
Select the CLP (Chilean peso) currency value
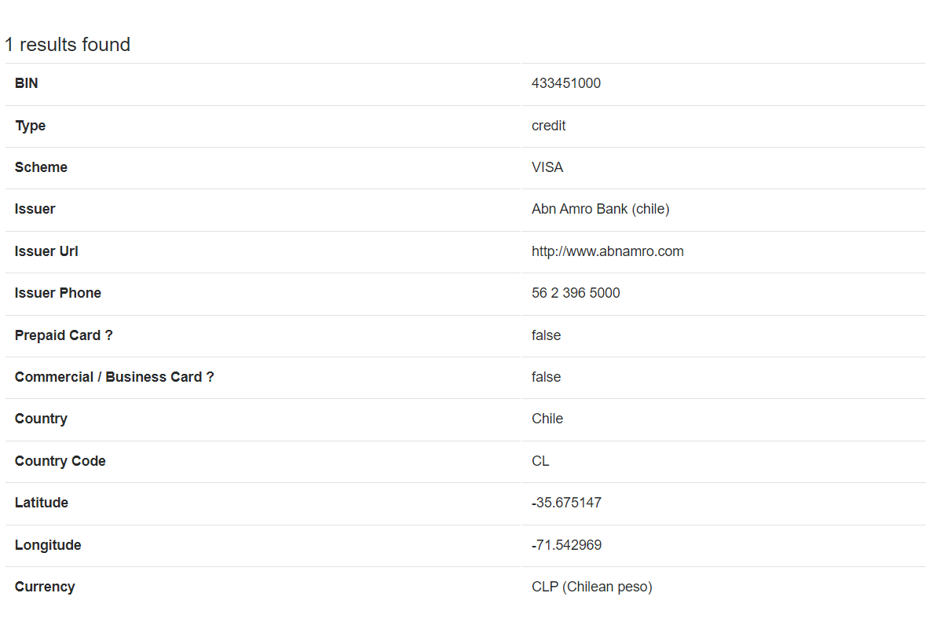592,587
